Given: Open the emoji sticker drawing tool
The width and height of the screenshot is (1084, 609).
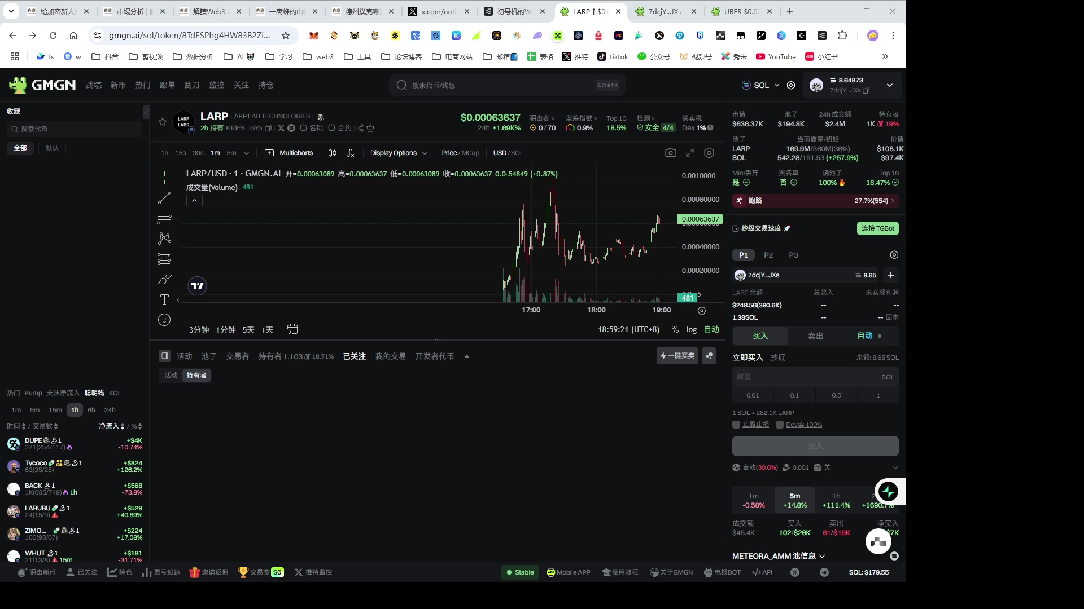Looking at the screenshot, I should 164,320.
